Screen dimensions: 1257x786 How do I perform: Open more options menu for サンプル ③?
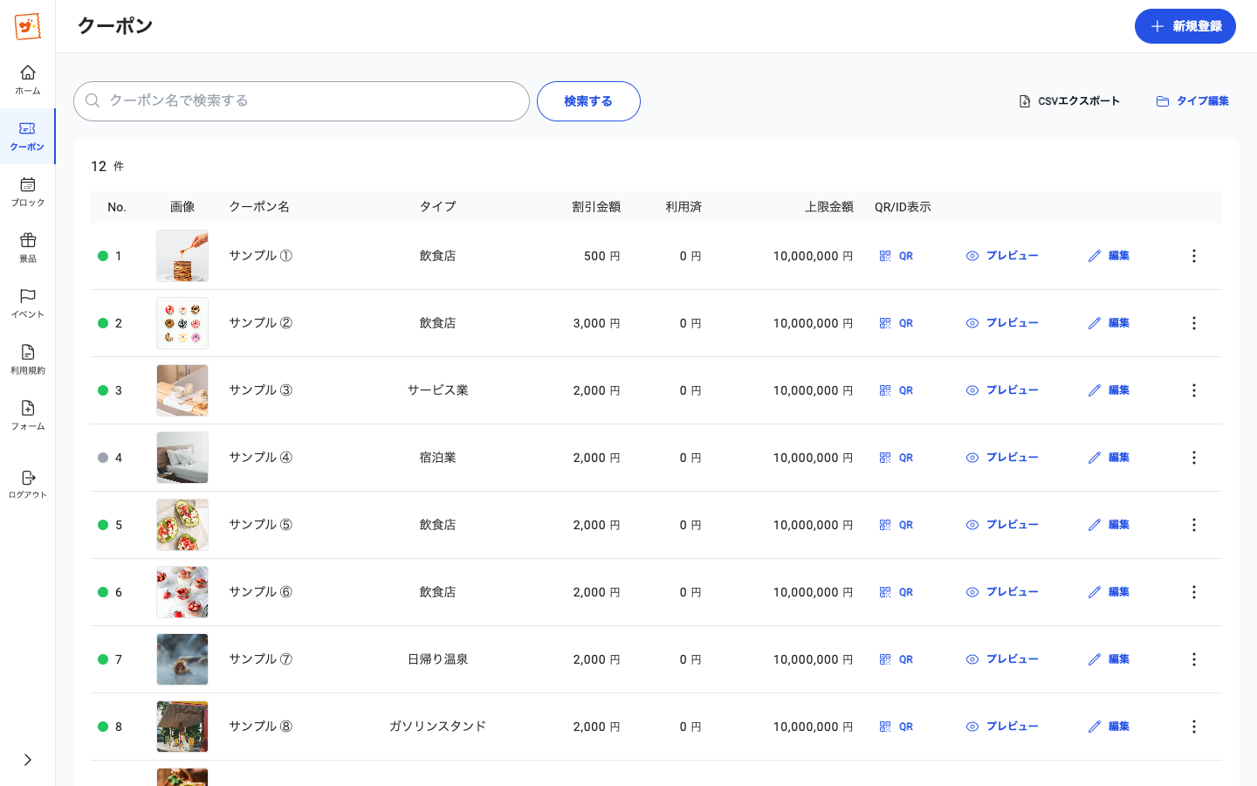click(x=1193, y=390)
